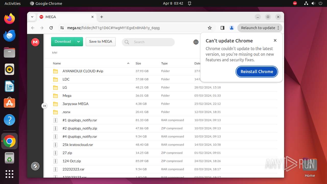Launch Firefox from dock
Image resolution: width=327 pixels, height=184 pixels.
click(x=9, y=19)
